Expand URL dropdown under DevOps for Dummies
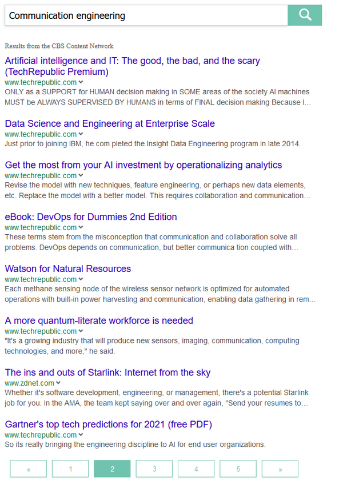Screen dimensions: 343x481 point(81,228)
